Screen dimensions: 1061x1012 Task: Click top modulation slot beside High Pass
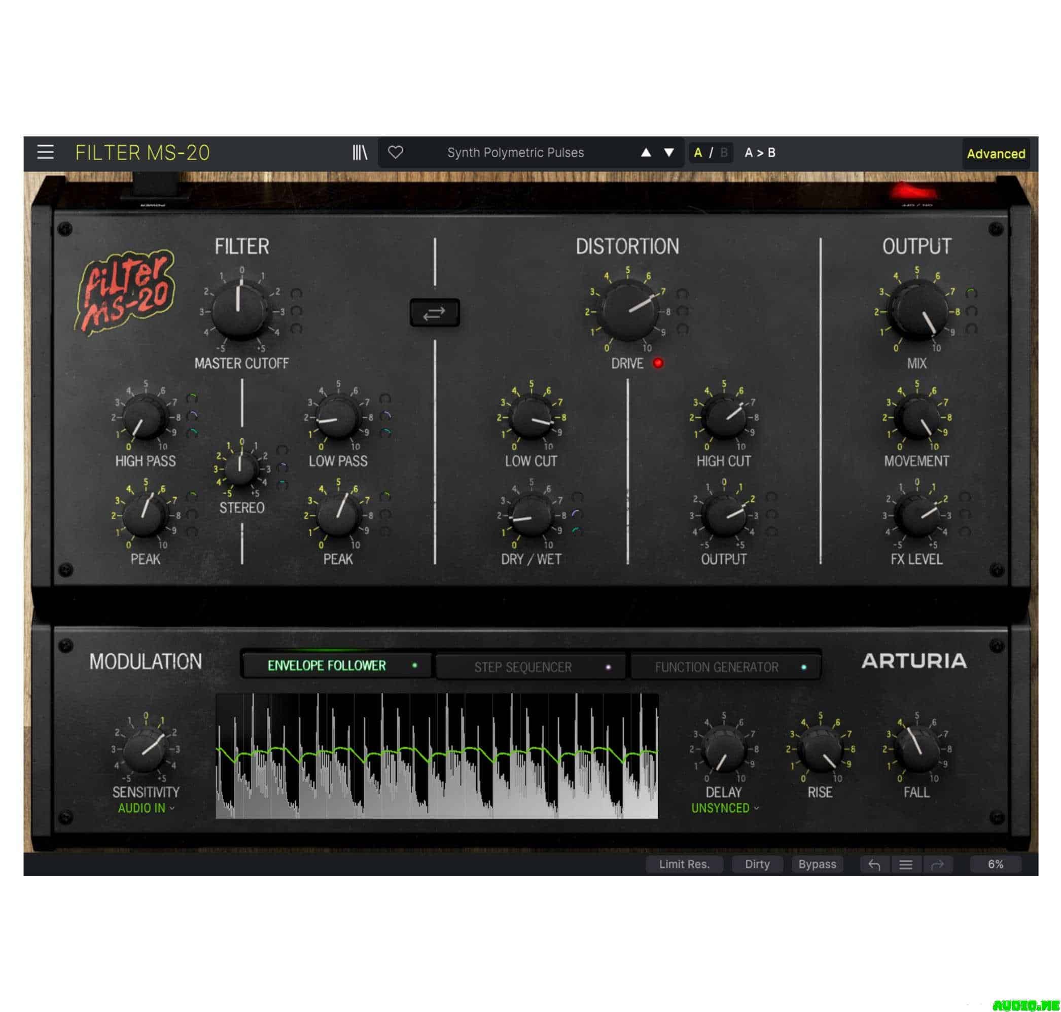click(192, 399)
